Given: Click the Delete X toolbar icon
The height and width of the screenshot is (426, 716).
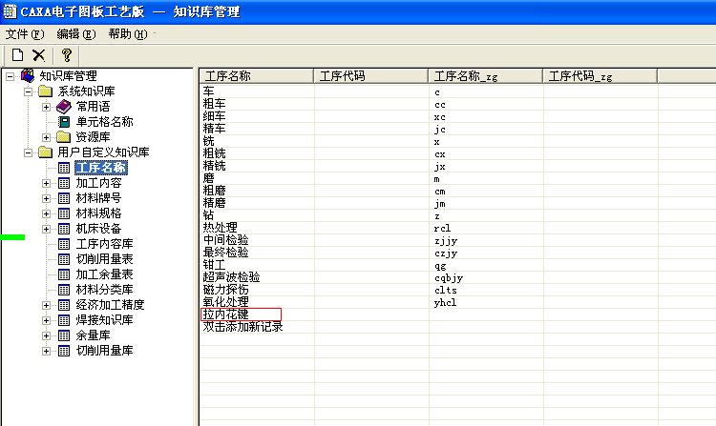Looking at the screenshot, I should (39, 55).
